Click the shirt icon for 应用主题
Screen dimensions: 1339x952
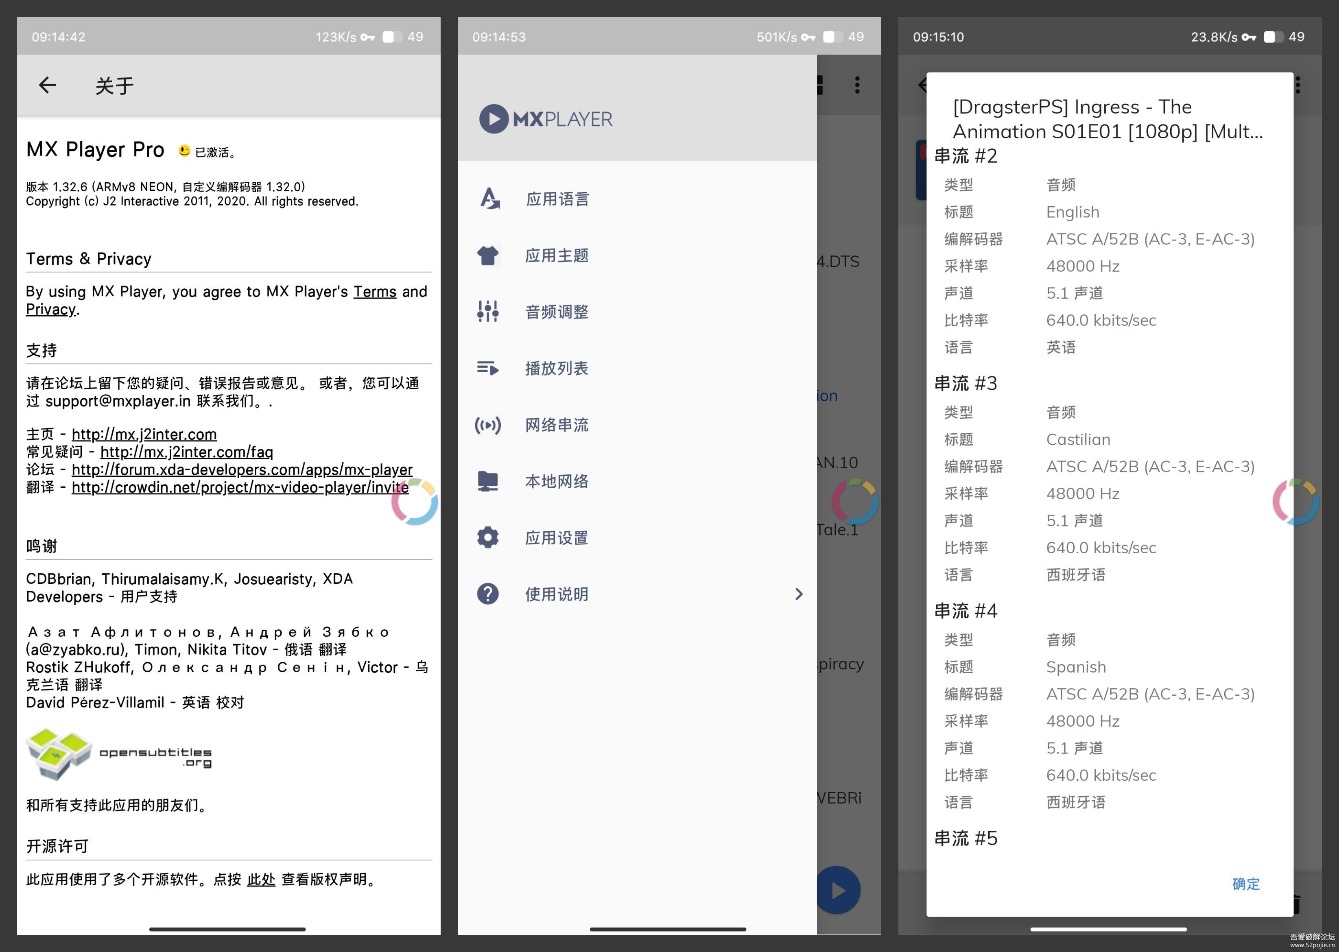488,255
